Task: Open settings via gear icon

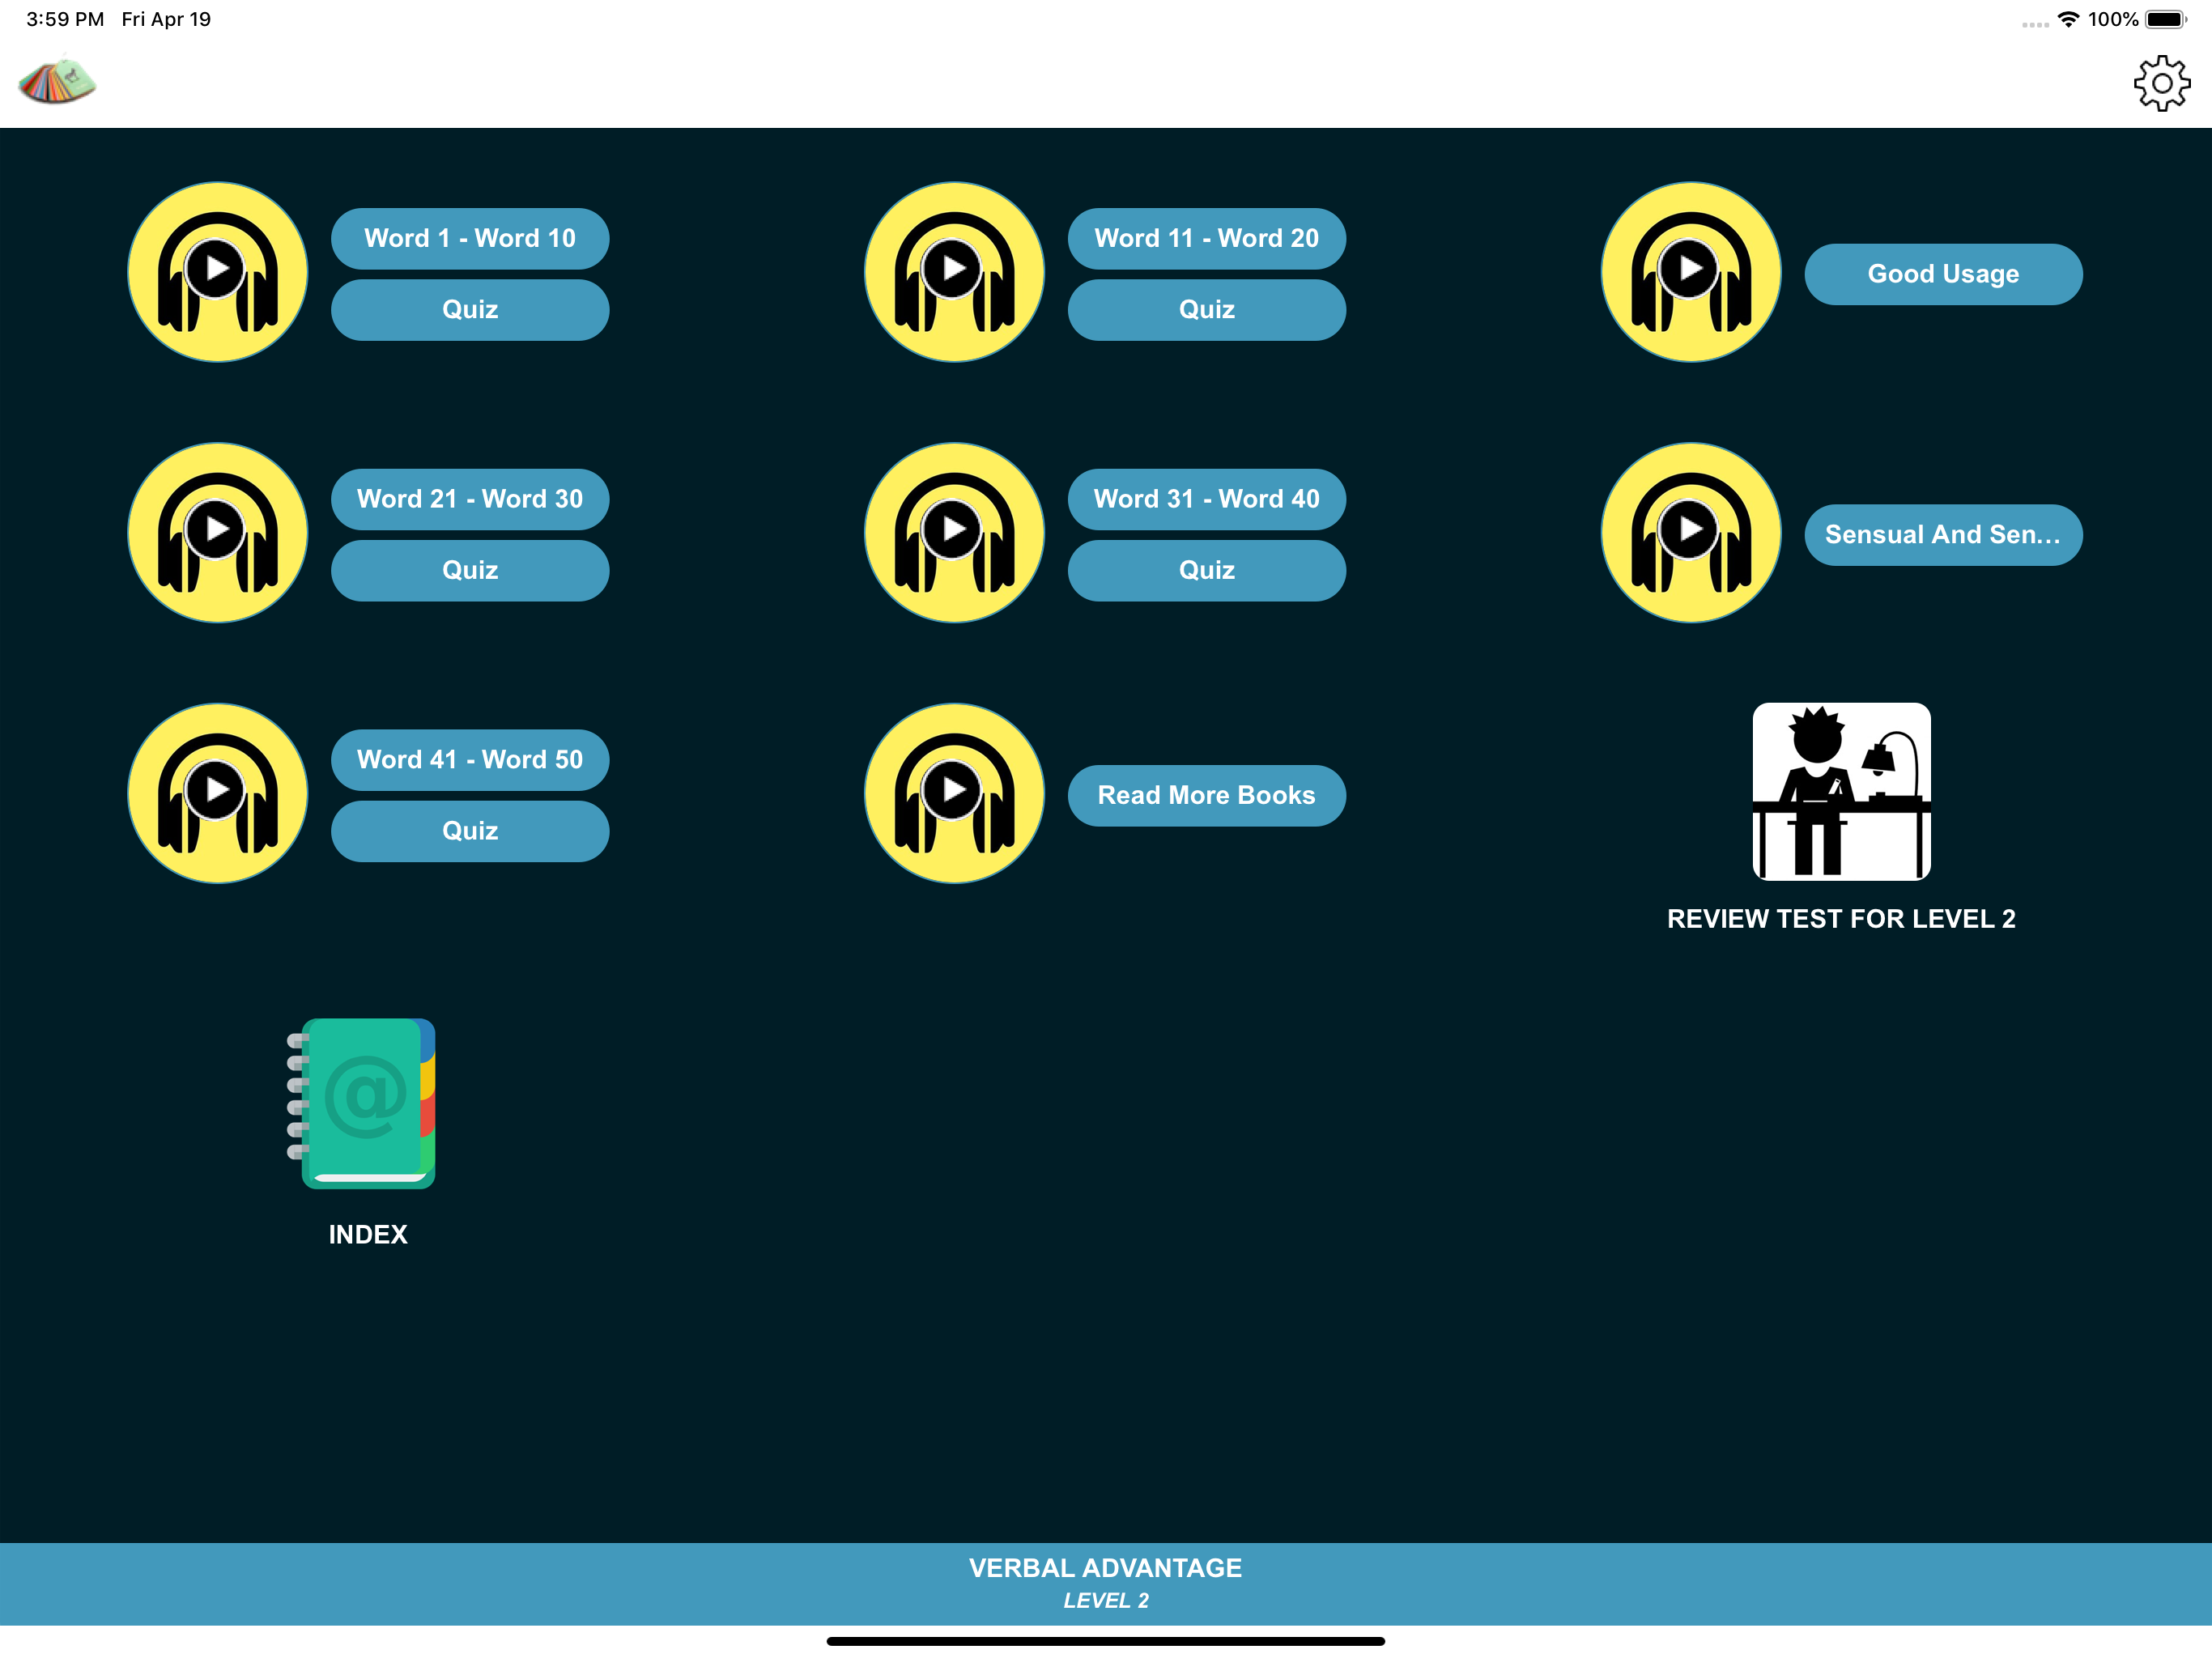Action: (x=2162, y=83)
